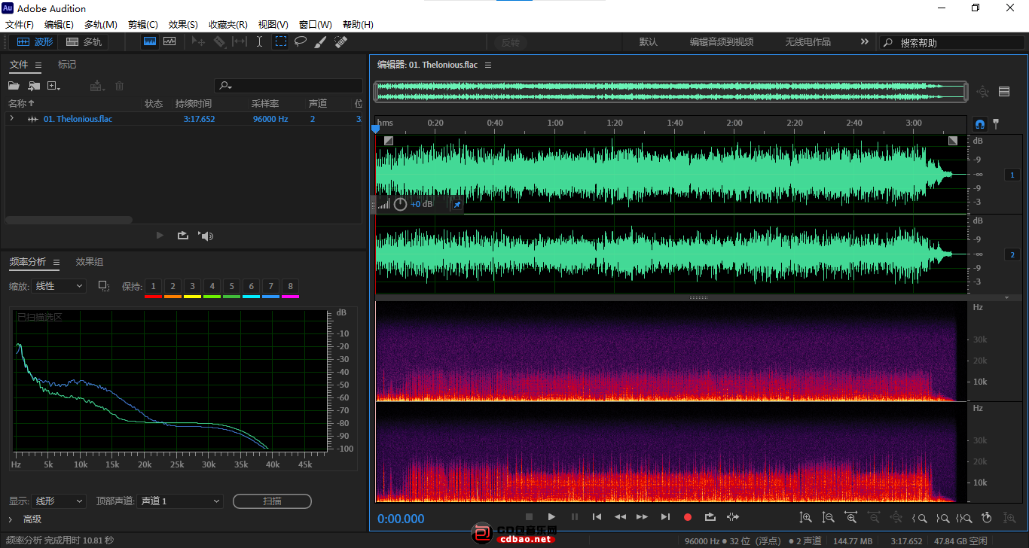
Task: Click the copy graph data icon next to 缩放
Action: coord(104,286)
